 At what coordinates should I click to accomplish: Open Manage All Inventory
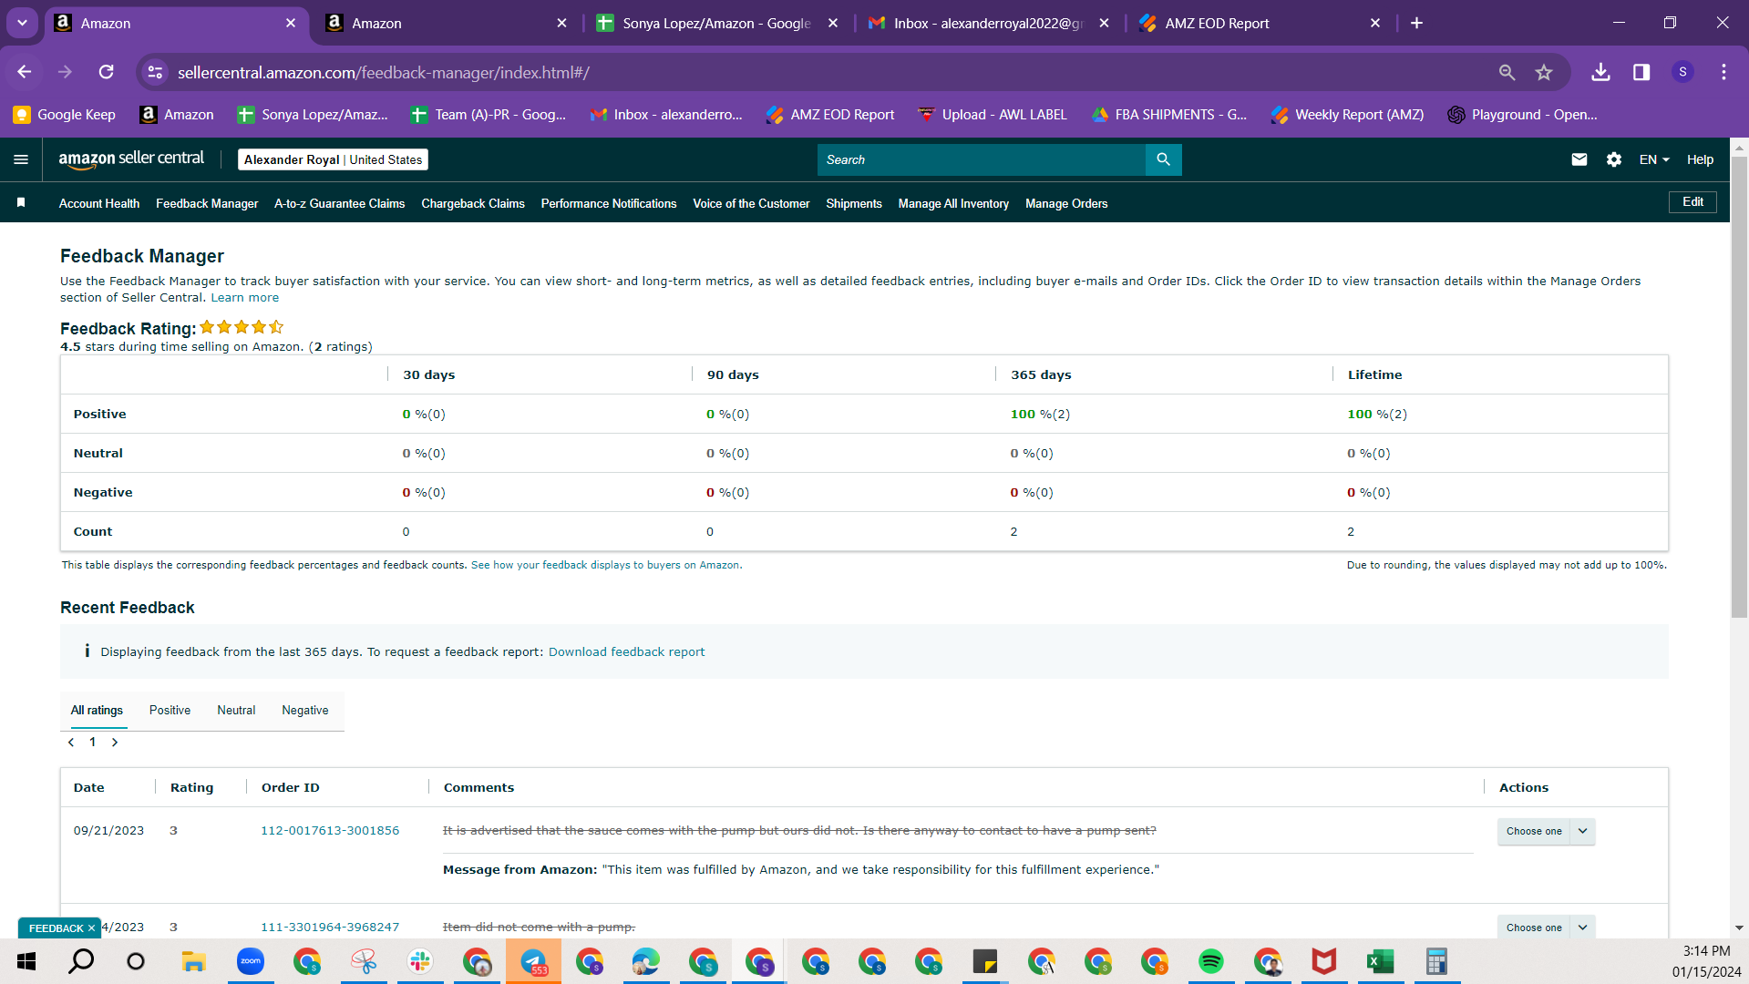click(x=953, y=203)
